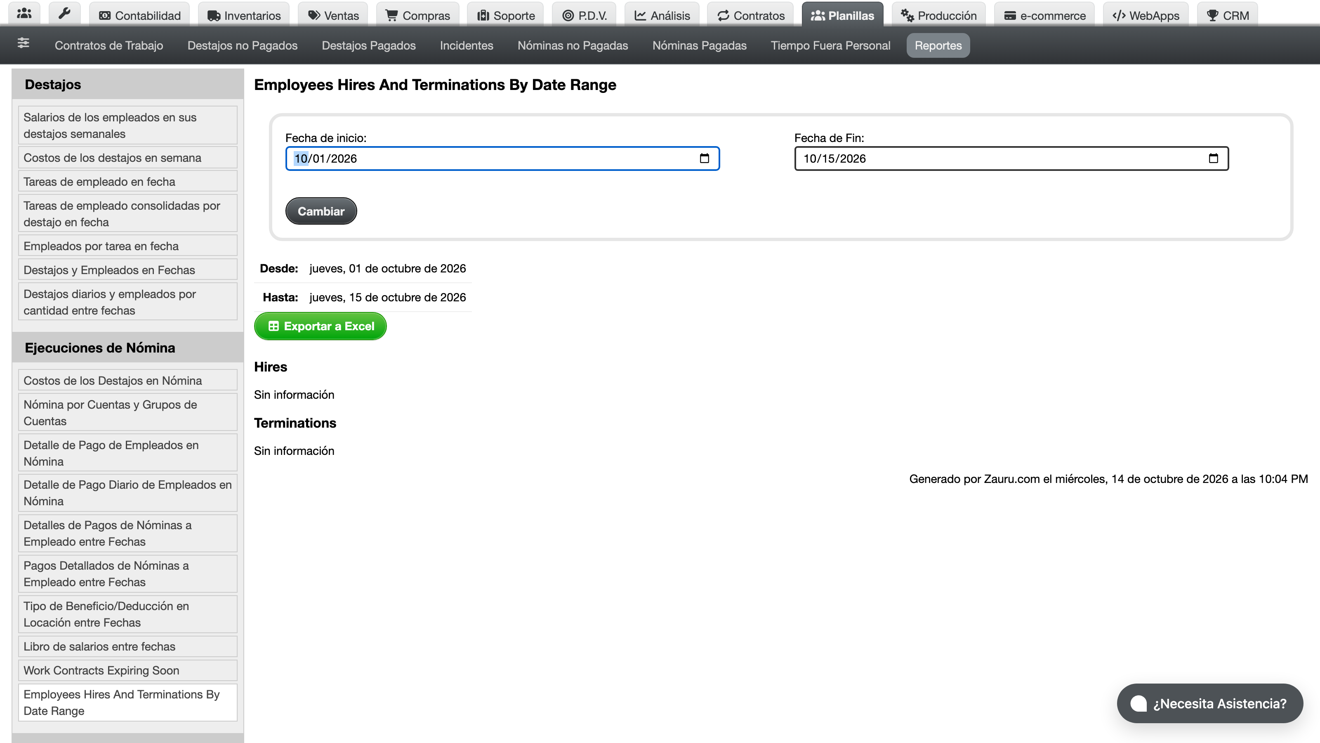Viewport: 1320px width, 743px height.
Task: Open the users group icon tab
Action: coord(24,14)
